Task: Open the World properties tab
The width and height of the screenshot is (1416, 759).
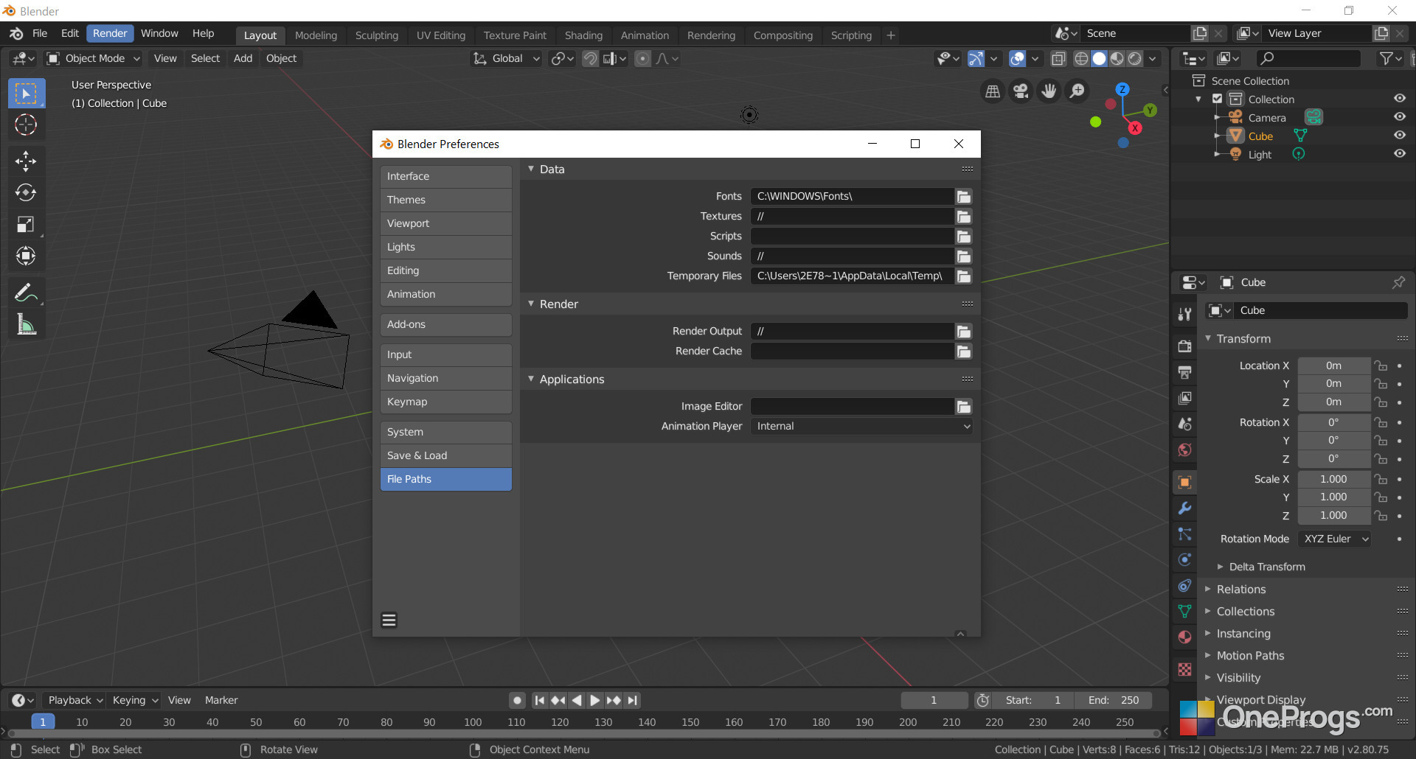Action: click(x=1184, y=450)
